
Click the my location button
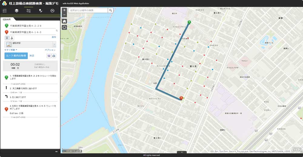click(x=64, y=27)
